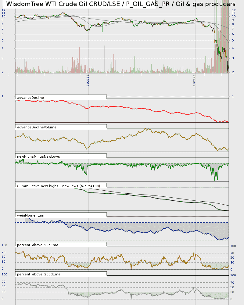Click the Cummulative new highs - new lows label
Image resolution: width=244 pixels, height=305 pixels.
[59, 186]
